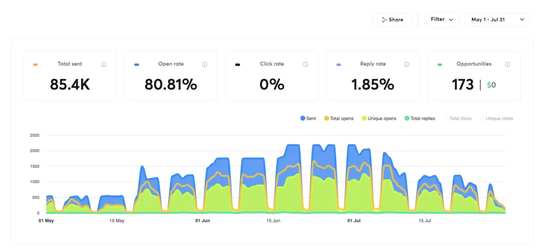The image size is (551, 248).
Task: Click the info icon on Opportunities card
Action: pyautogui.click(x=508, y=65)
